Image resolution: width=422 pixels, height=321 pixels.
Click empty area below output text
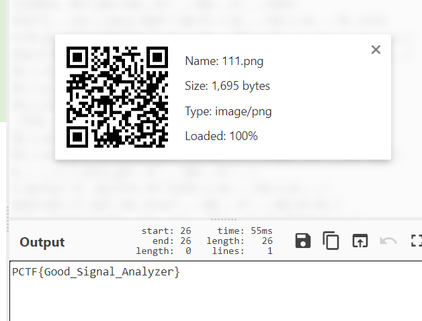click(x=215, y=301)
